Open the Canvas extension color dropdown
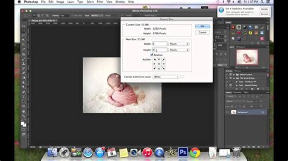Screen dimensions: 288x161 [165, 77]
